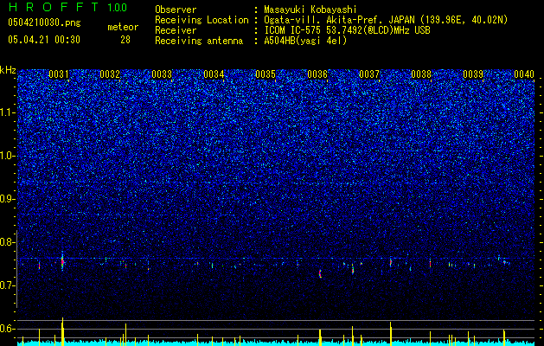Click the 0037 time marker

[369, 74]
